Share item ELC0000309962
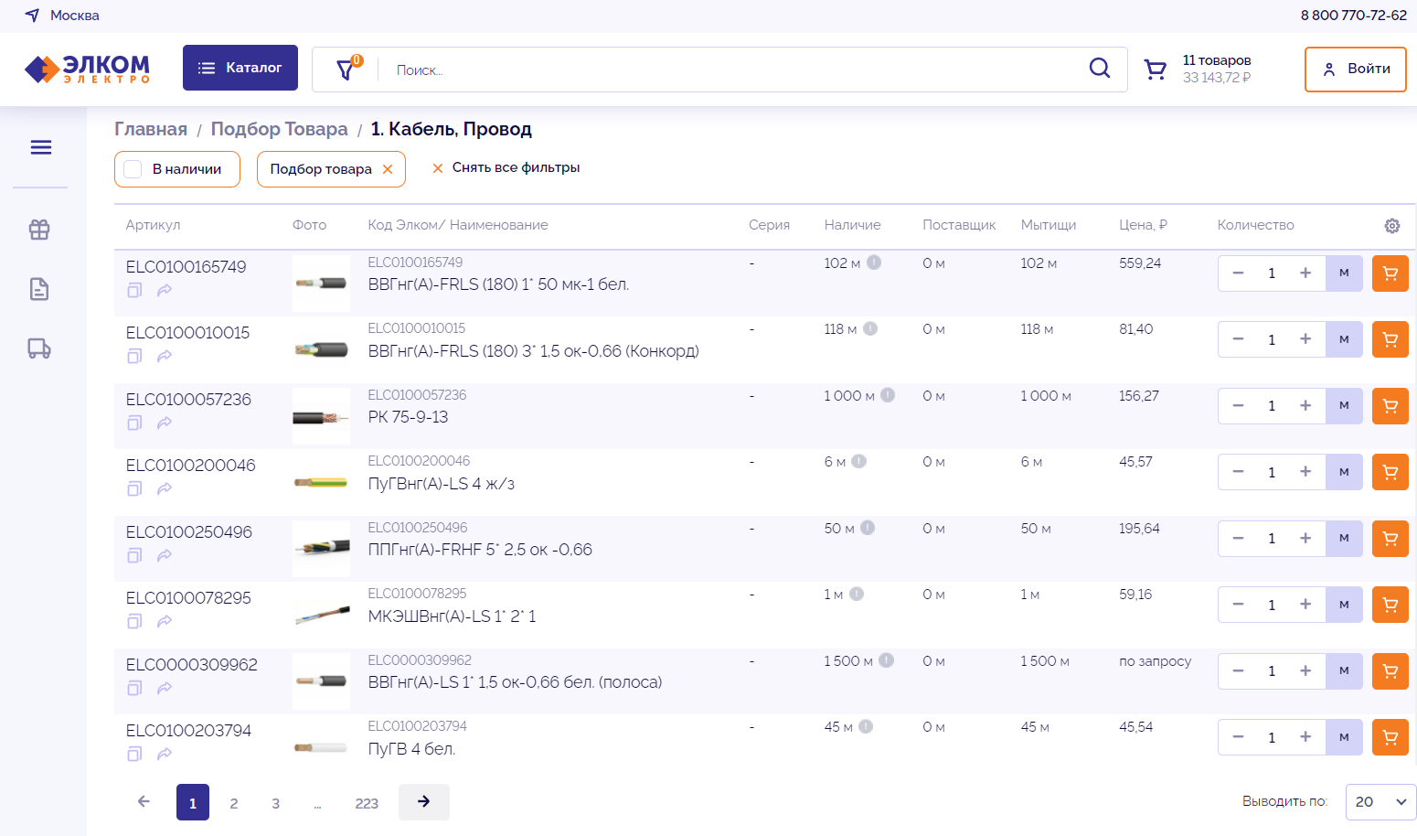The image size is (1417, 836). [165, 688]
